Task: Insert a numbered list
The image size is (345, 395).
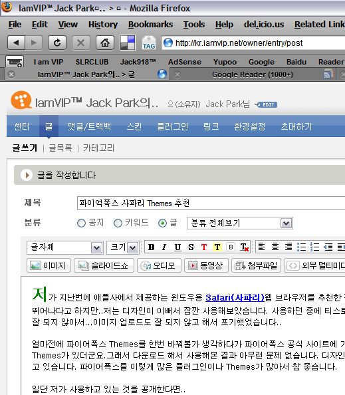Action: tap(315, 247)
